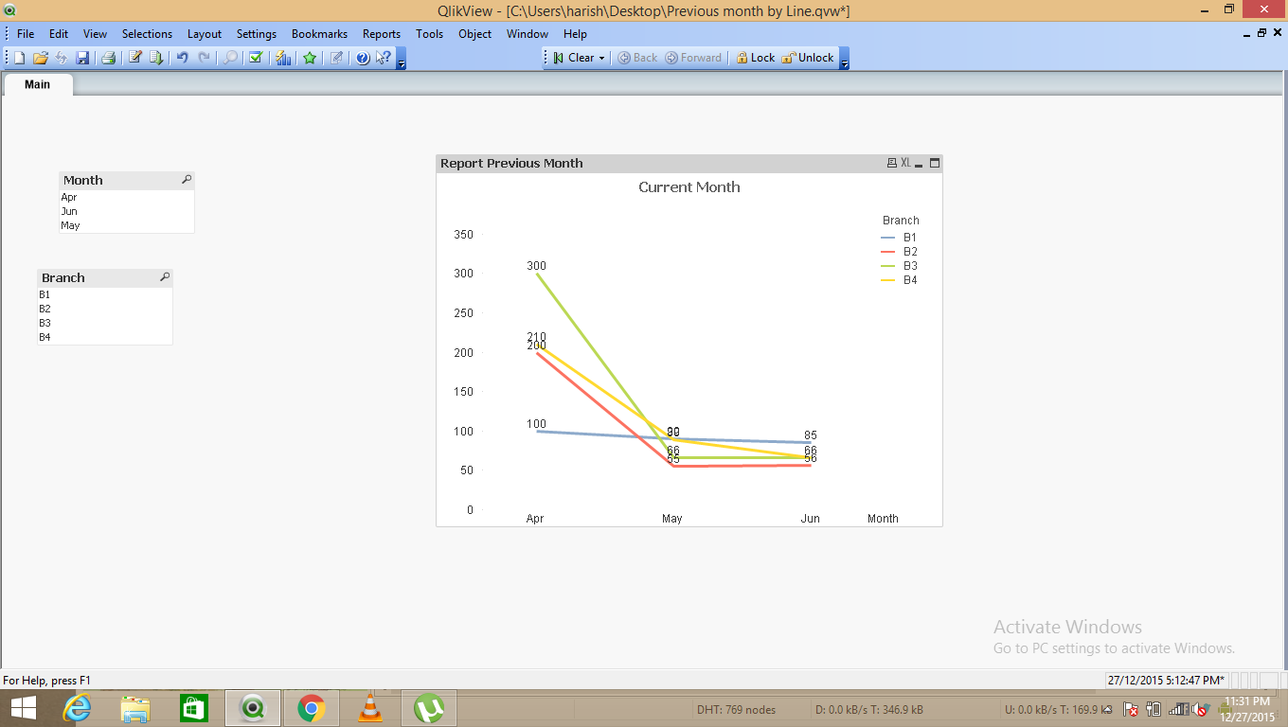Open the Reports menu
The width and height of the screenshot is (1288, 727).
382,33
